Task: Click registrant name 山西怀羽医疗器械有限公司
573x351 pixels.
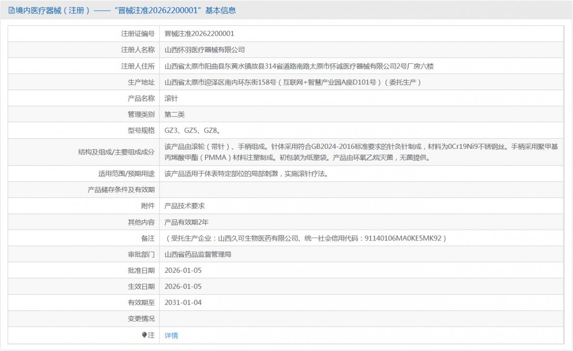Action: [204, 50]
